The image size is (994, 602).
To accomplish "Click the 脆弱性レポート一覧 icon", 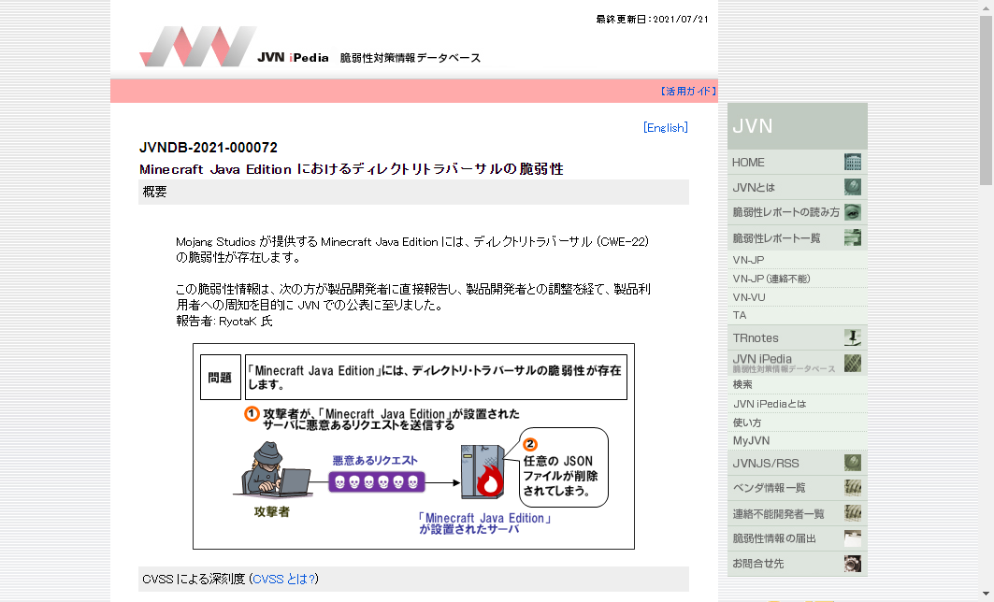I will (851, 237).
